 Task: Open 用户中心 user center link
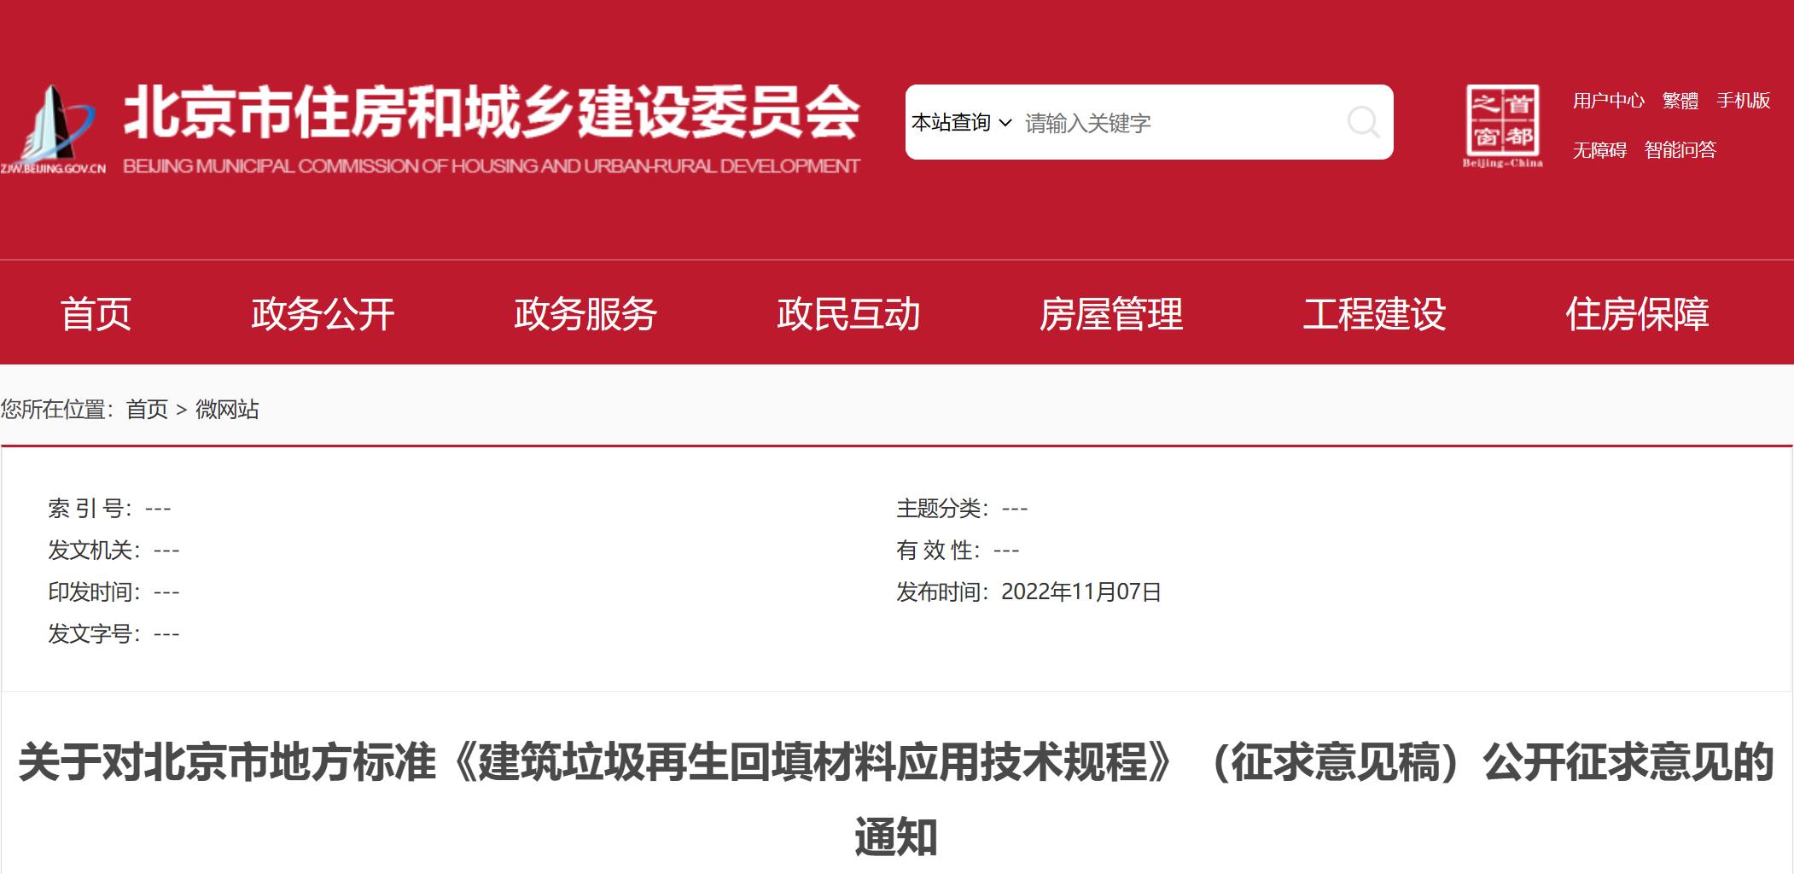click(1608, 101)
